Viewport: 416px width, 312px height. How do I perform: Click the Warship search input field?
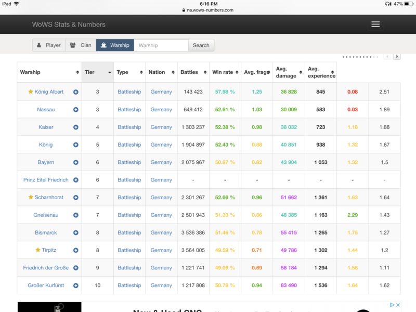[x=161, y=45]
